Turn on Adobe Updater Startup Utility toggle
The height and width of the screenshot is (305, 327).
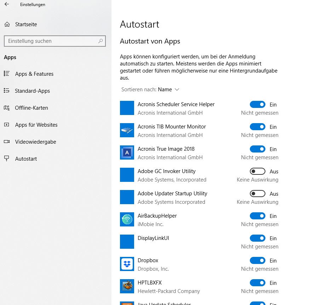258,194
